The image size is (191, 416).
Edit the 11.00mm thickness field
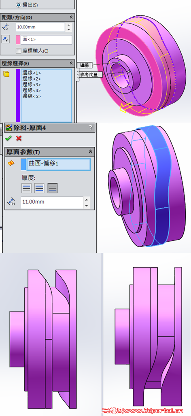52,202
